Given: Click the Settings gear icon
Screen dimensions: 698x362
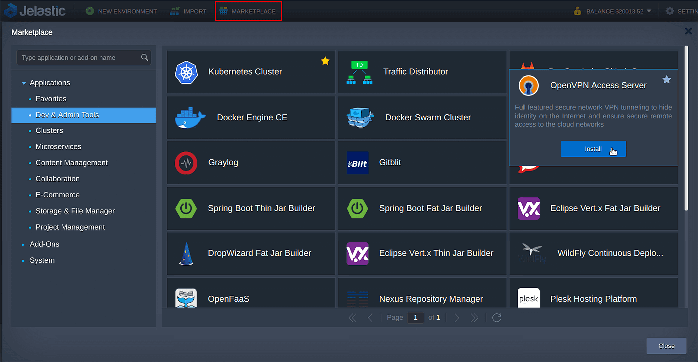Looking at the screenshot, I should (670, 11).
